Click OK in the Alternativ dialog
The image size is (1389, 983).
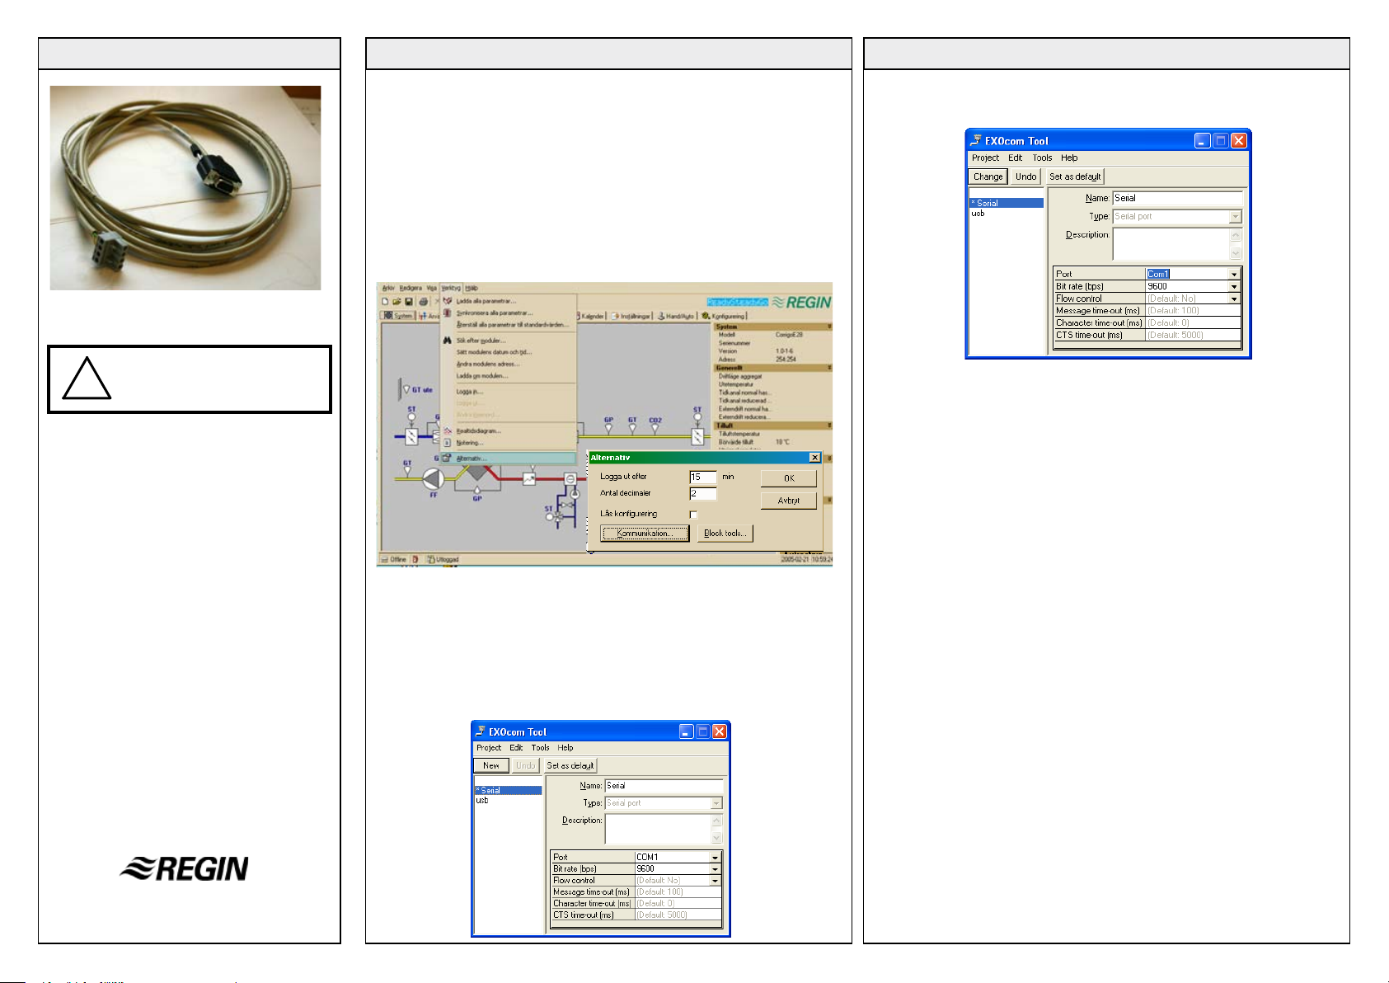[789, 478]
